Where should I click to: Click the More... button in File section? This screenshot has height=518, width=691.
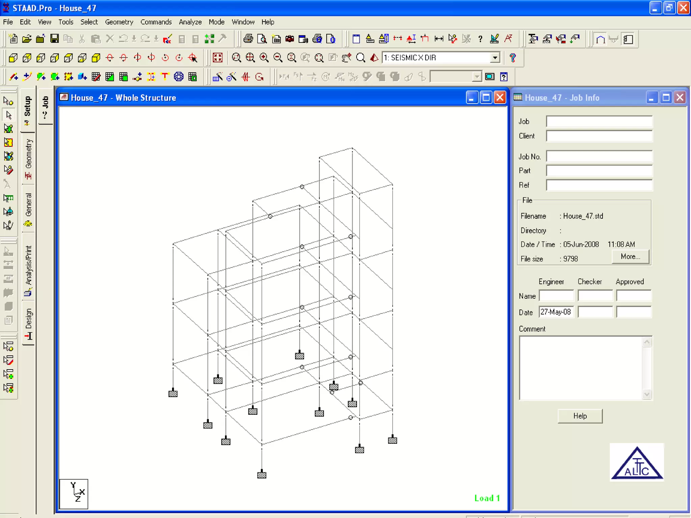630,257
